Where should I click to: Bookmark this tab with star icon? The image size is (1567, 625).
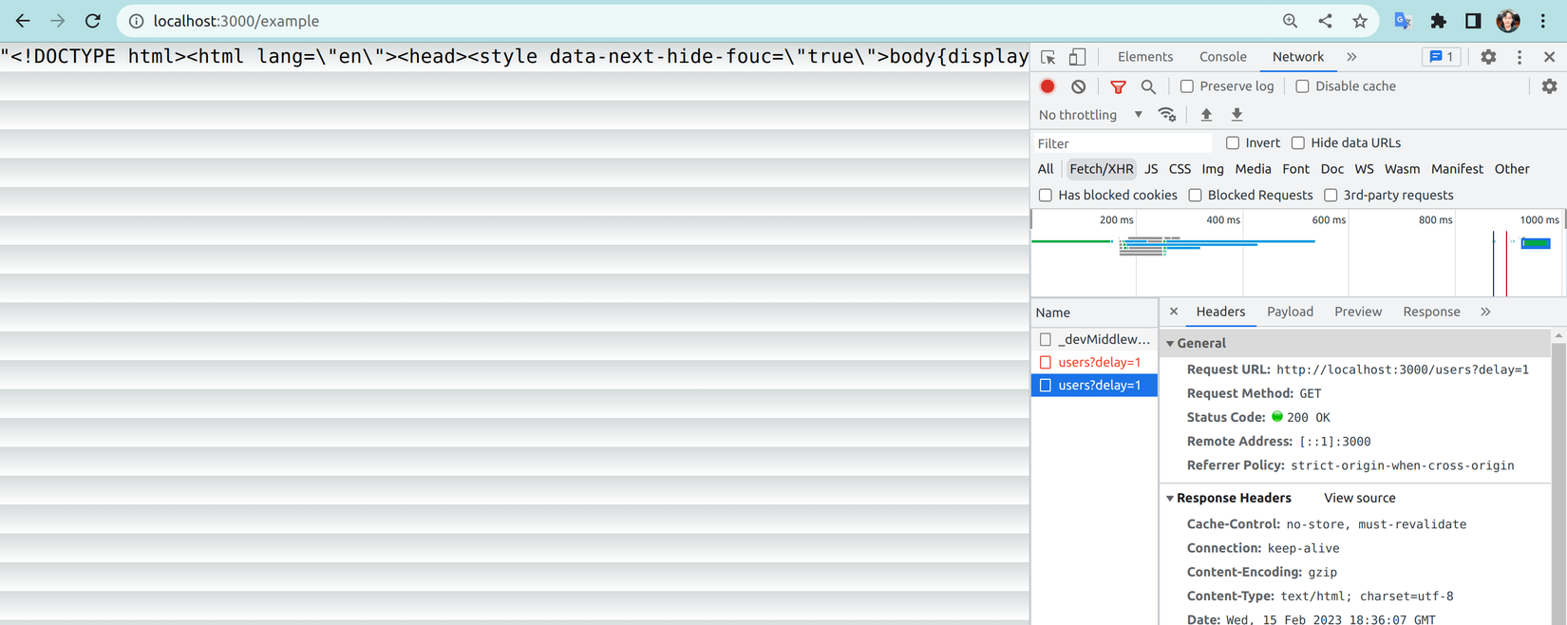(x=1360, y=21)
